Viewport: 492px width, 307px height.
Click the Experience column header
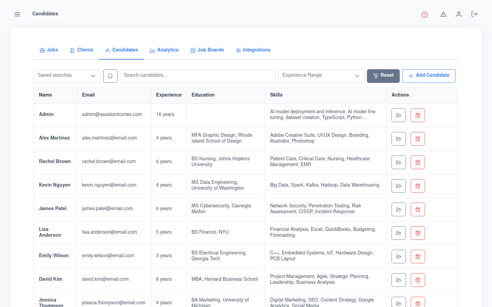coord(169,95)
